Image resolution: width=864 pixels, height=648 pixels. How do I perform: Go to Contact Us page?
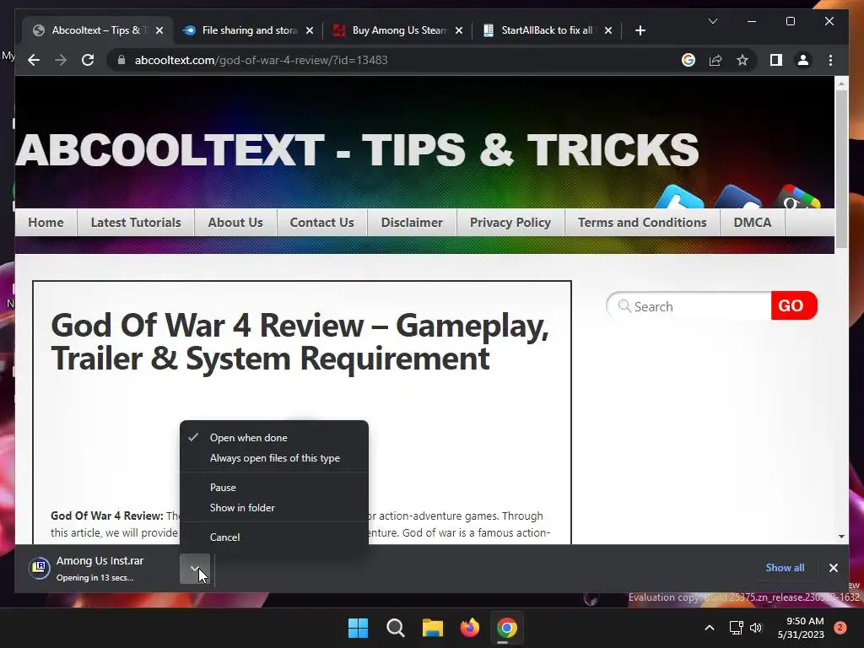click(321, 223)
